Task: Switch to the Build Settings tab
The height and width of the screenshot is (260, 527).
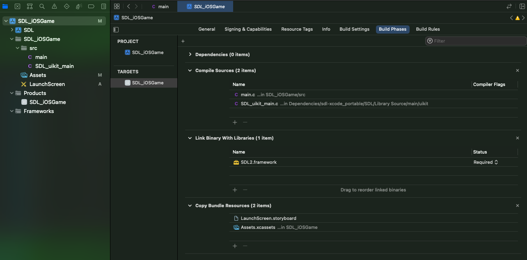Action: click(354, 29)
